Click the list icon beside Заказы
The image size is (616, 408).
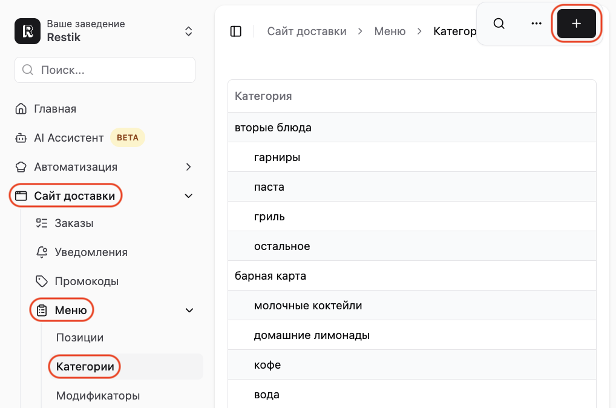point(42,223)
